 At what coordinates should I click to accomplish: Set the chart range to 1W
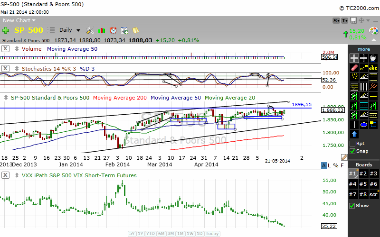[190, 234]
